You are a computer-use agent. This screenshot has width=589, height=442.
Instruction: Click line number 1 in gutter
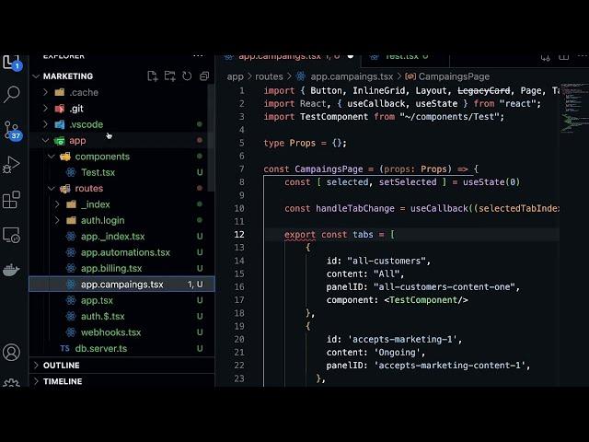(x=242, y=90)
